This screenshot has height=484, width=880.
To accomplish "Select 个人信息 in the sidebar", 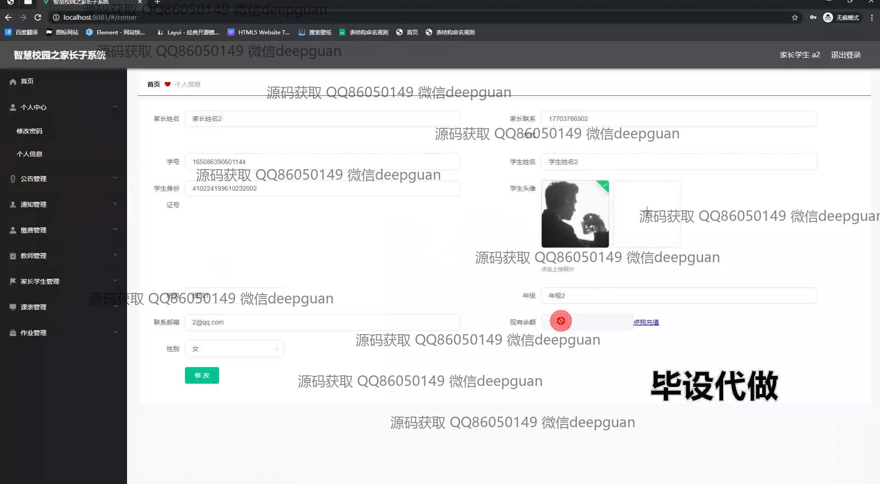I will tap(29, 154).
